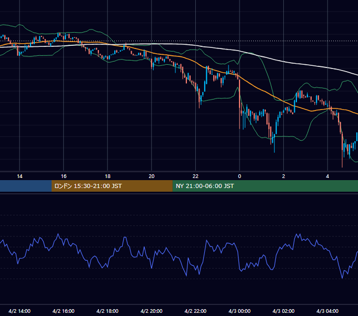Screen dimensions: 358x316
Task: Click the 4 hour label on price chart axis
Action: pos(327,176)
